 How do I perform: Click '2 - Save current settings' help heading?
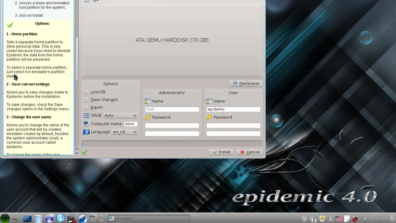click(28, 84)
